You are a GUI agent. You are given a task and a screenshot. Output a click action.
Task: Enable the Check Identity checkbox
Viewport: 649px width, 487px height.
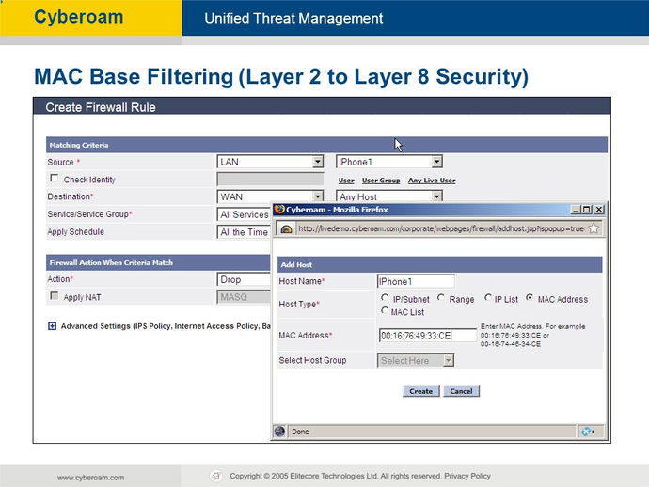click(54, 178)
